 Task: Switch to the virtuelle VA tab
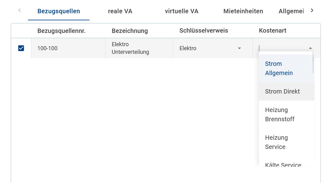[181, 11]
